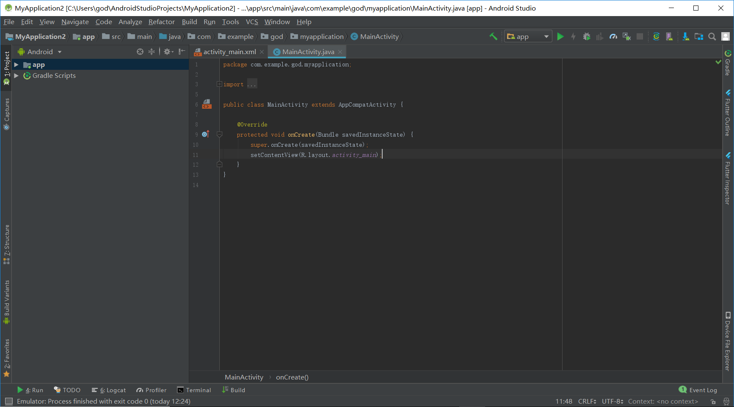Toggle the Gradle side panel
This screenshot has height=407, width=734.
[728, 63]
